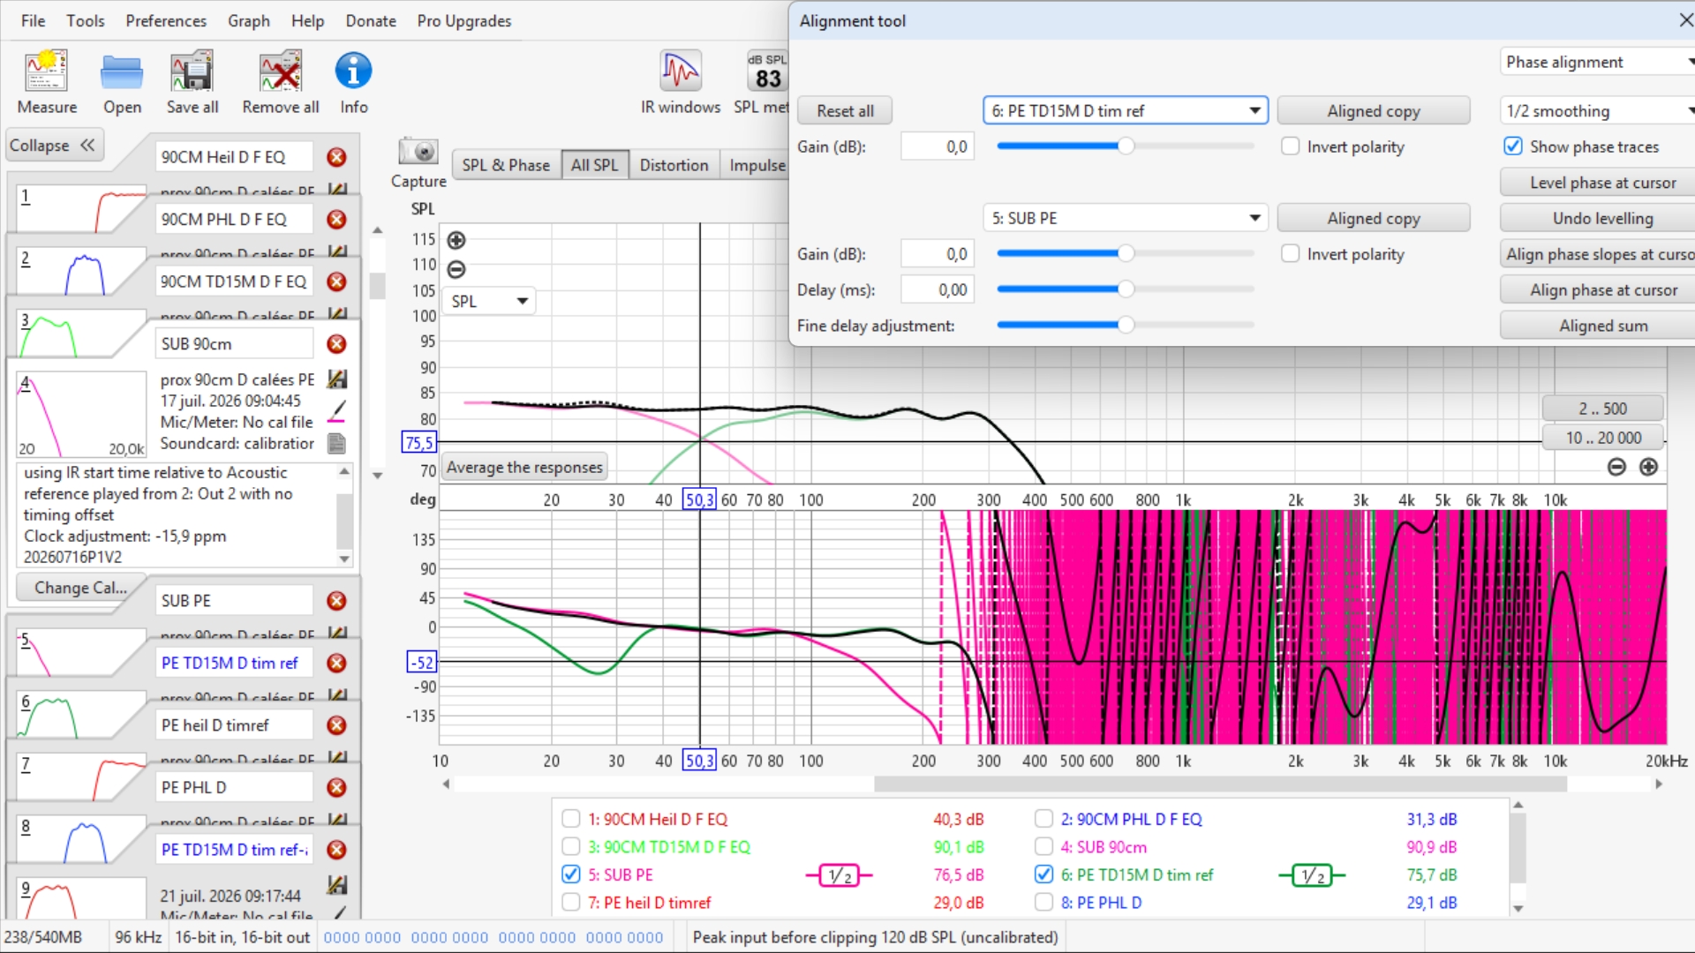The image size is (1695, 953).
Task: Open the Preferences menu
Action: [x=166, y=20]
